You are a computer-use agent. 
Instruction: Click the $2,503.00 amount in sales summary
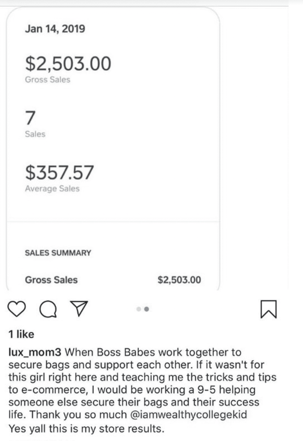click(179, 280)
